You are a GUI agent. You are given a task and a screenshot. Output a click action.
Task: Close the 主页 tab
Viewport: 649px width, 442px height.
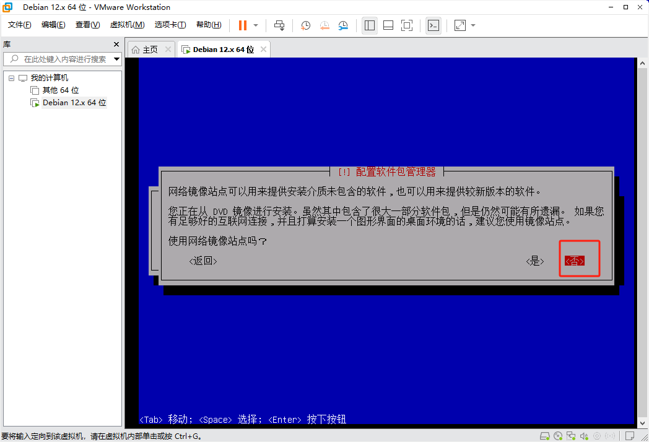(168, 50)
